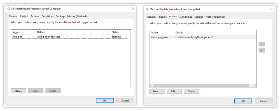
Task: Click the Trigger column header
Action: pyautogui.click(x=24, y=32)
